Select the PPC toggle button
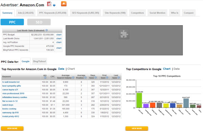 tap(12, 22)
